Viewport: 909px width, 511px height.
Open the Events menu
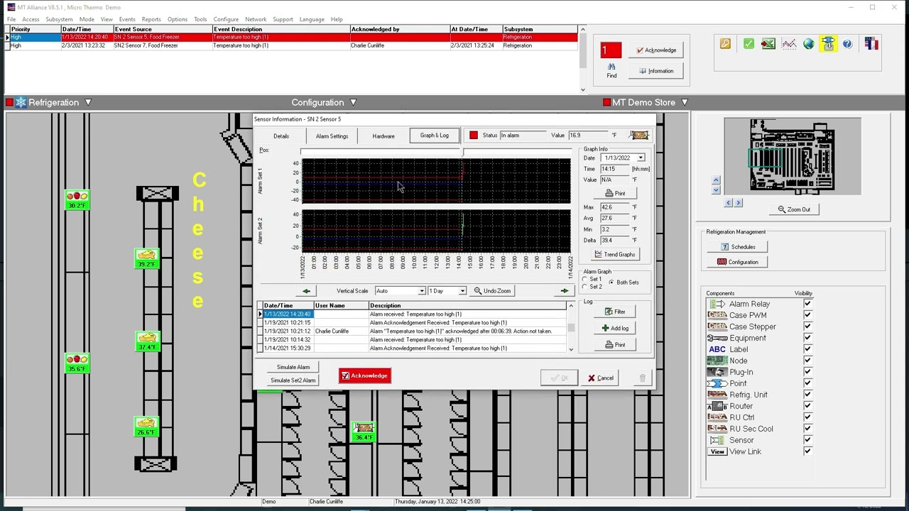point(127,19)
